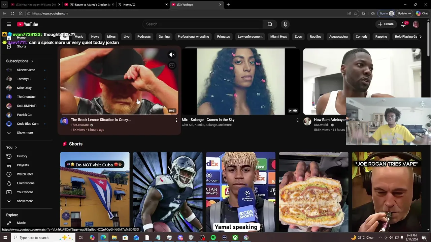The width and height of the screenshot is (431, 242).
Task: Toggle captions on Brock Lesnar preview
Action: (172, 66)
